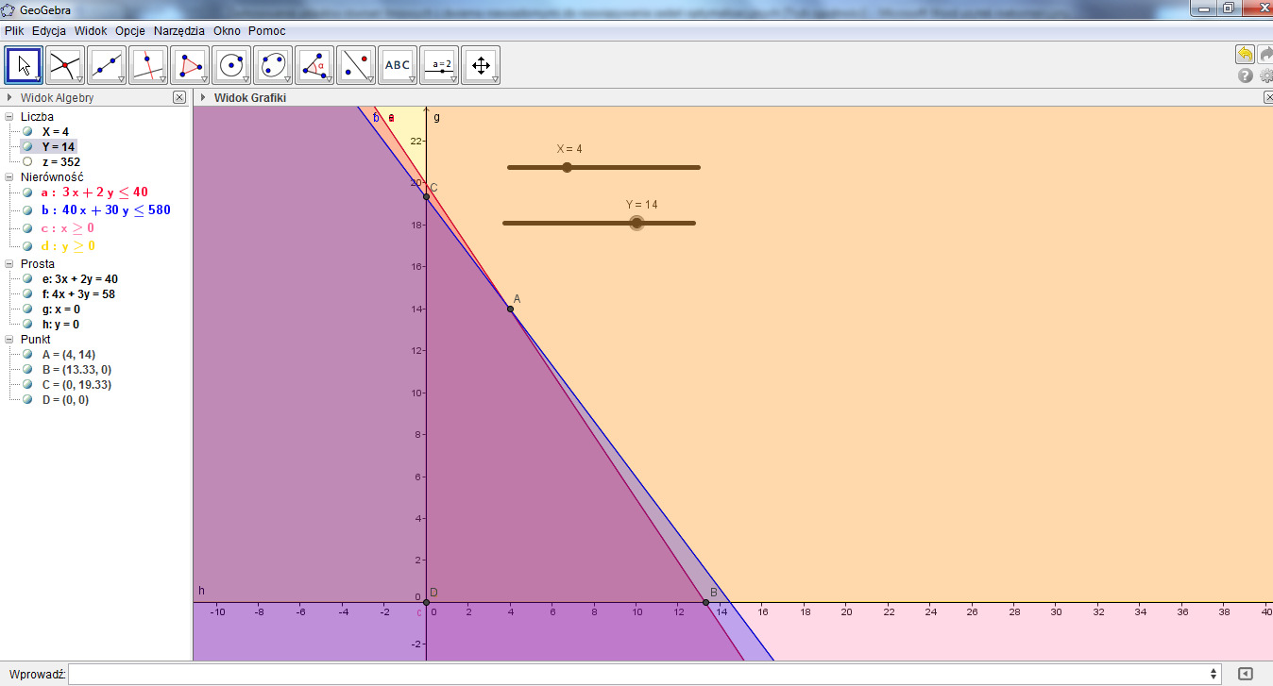Open the Widok menu
The height and width of the screenshot is (686, 1273).
tap(92, 30)
